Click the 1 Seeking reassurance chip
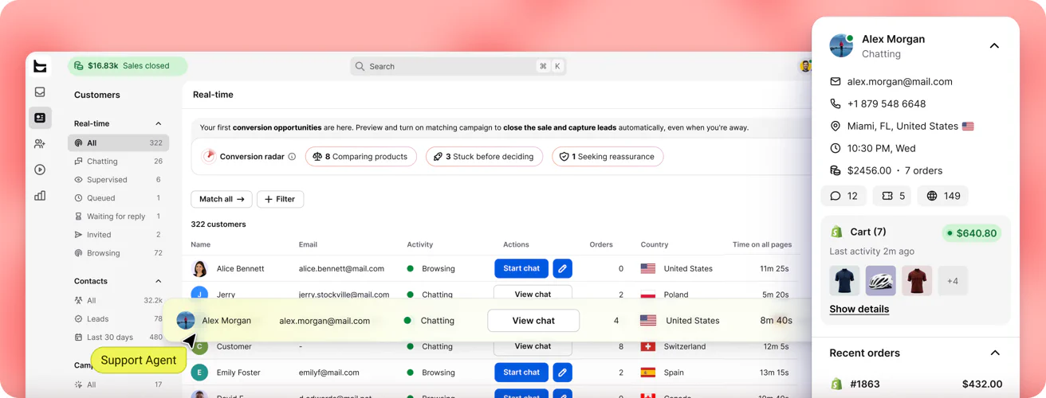Image resolution: width=1046 pixels, height=398 pixels. tap(608, 157)
